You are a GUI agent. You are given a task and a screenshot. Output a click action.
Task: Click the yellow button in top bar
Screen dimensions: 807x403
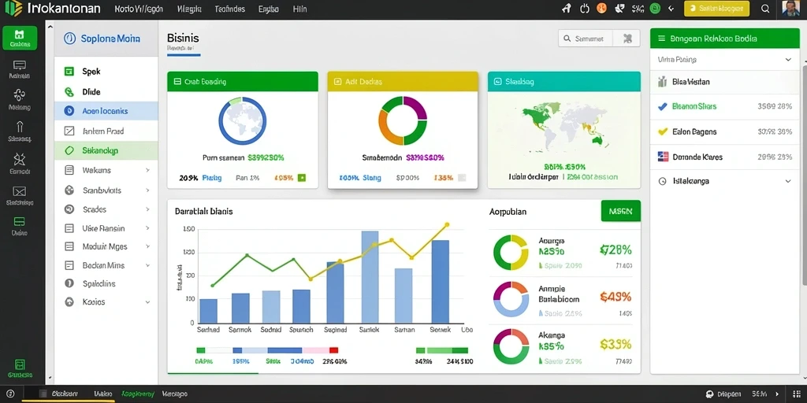click(x=716, y=8)
